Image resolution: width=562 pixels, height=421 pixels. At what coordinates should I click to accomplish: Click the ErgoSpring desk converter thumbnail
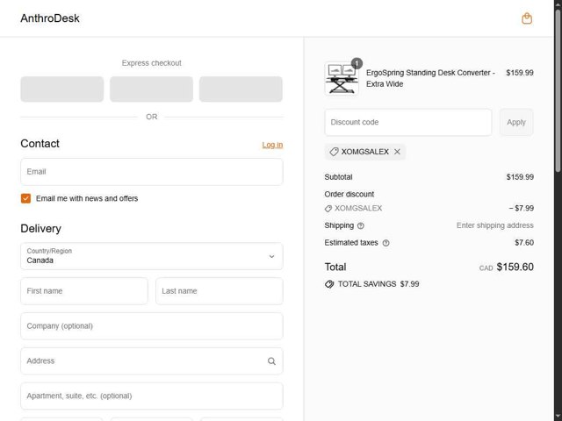(x=342, y=79)
